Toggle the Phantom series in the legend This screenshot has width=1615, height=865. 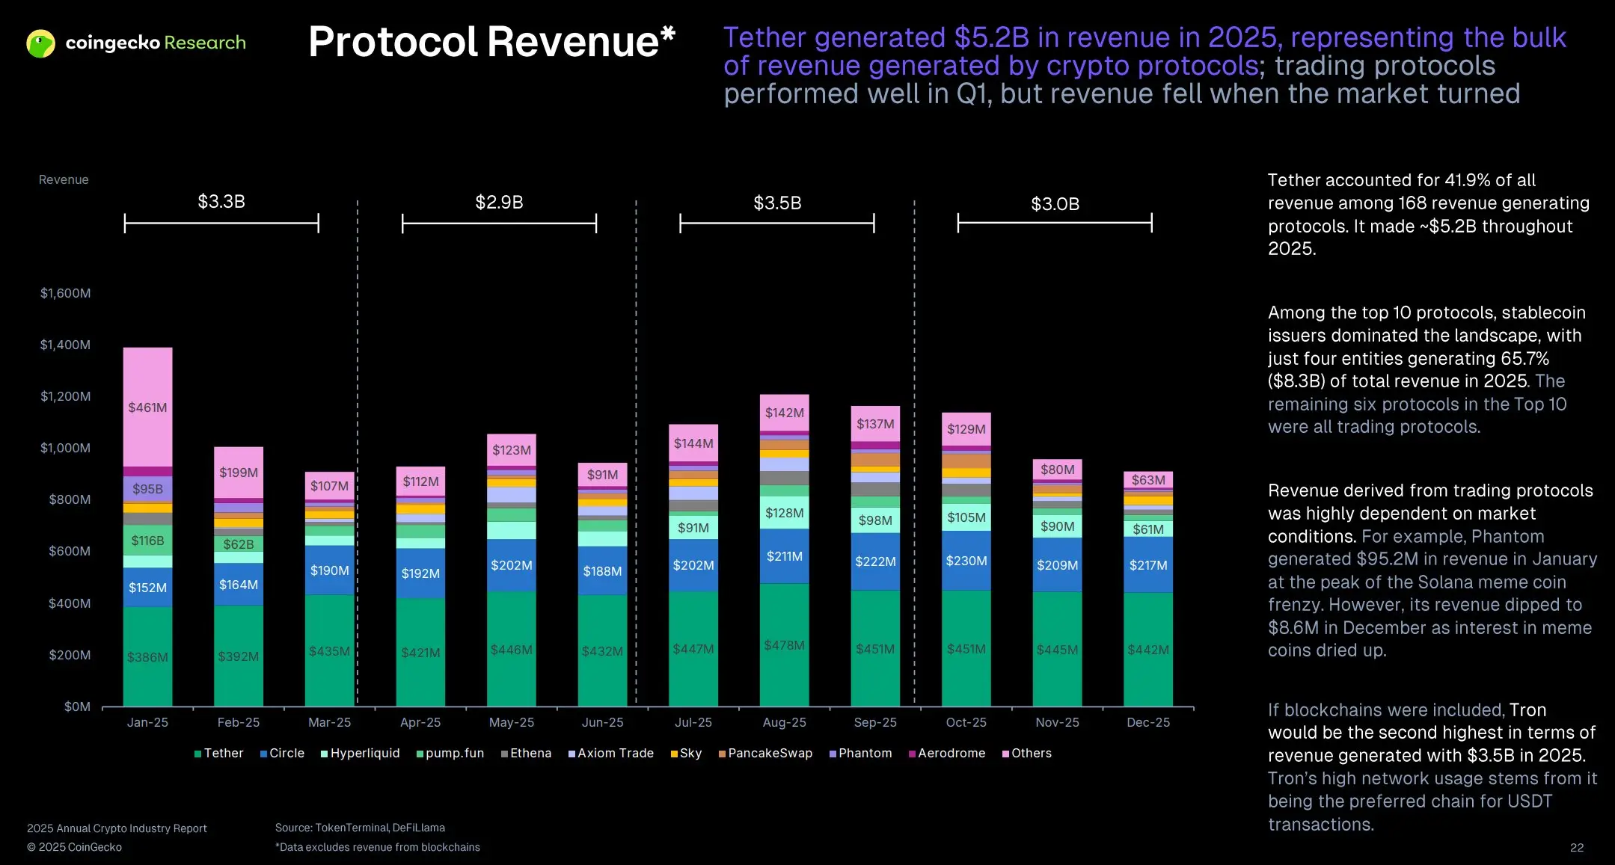click(832, 754)
